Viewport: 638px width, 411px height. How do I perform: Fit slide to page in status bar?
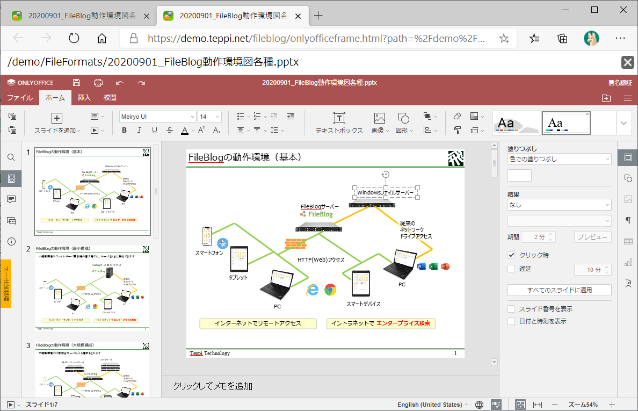coord(520,405)
